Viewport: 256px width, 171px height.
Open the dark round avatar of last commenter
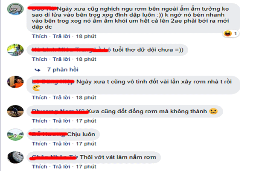(15, 157)
